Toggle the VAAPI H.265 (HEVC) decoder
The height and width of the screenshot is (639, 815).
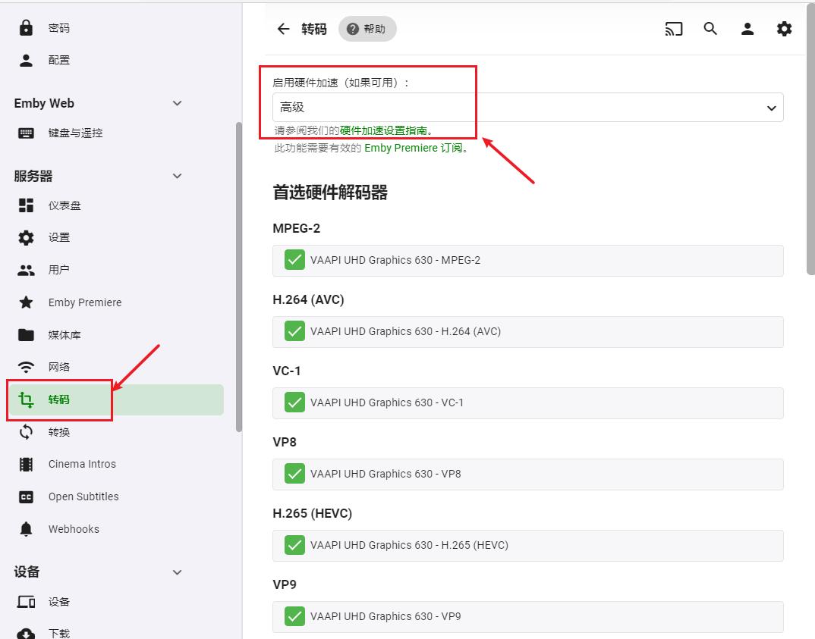[x=294, y=545]
